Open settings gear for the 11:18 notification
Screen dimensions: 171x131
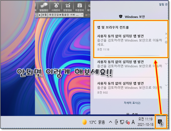tap(166, 42)
